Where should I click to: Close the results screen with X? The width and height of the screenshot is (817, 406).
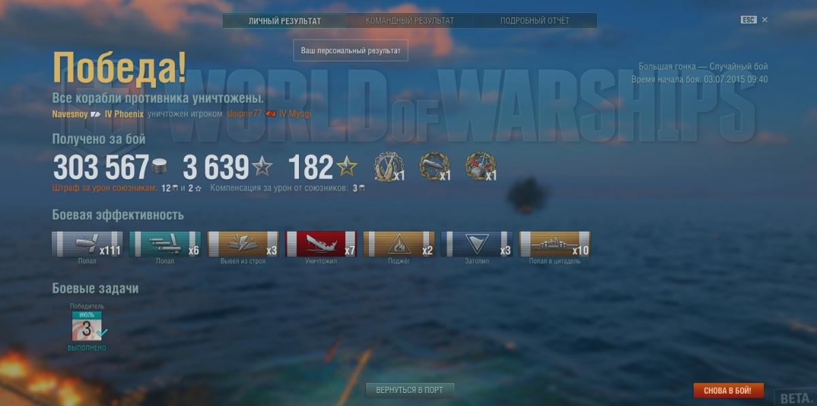765,20
